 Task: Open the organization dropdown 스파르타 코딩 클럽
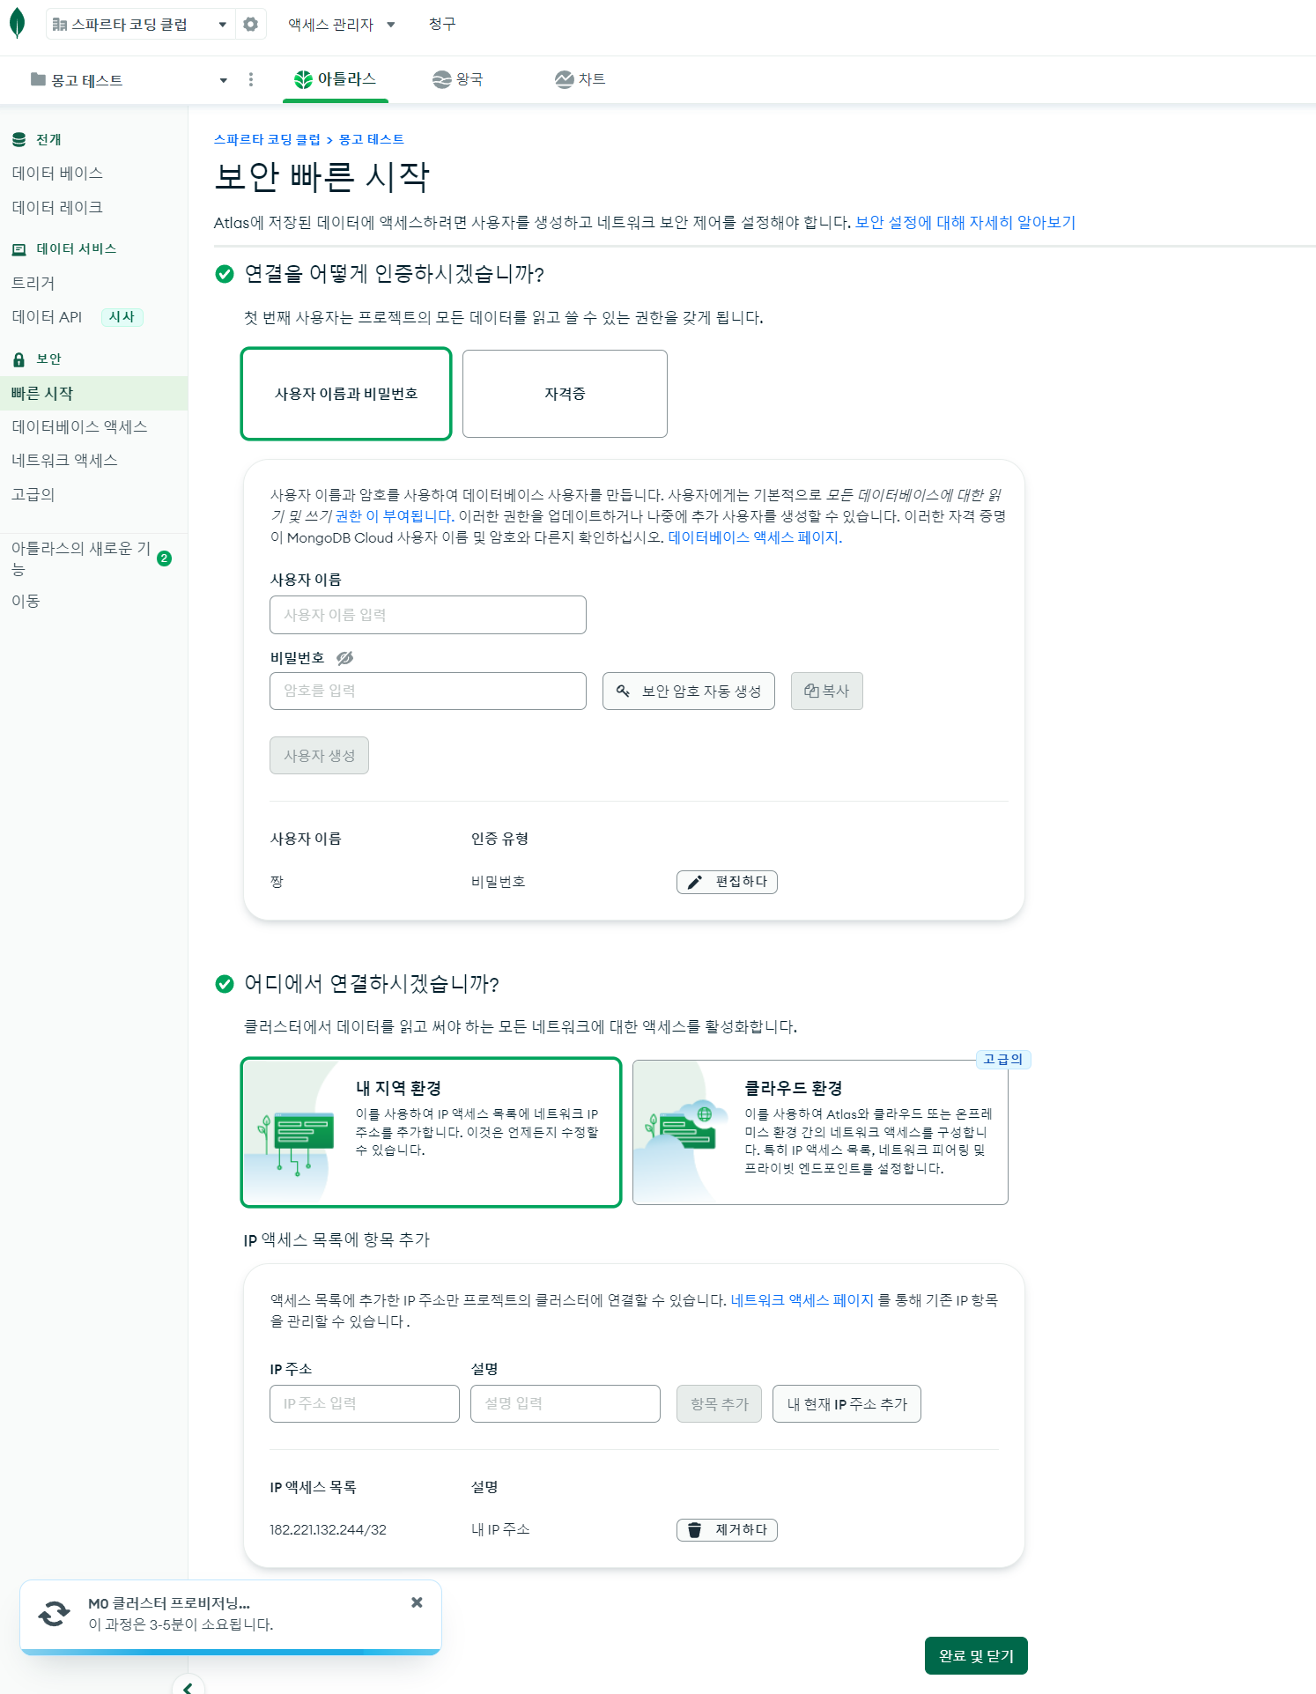coord(141,25)
